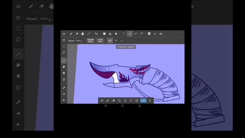Open the color palette panel
The height and width of the screenshot is (138, 245).
pyautogui.click(x=64, y=67)
